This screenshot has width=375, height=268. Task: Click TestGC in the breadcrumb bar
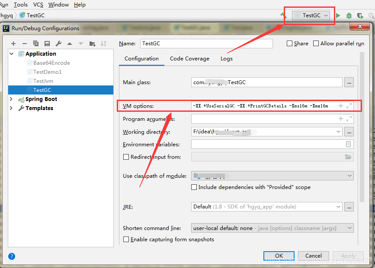[35, 15]
